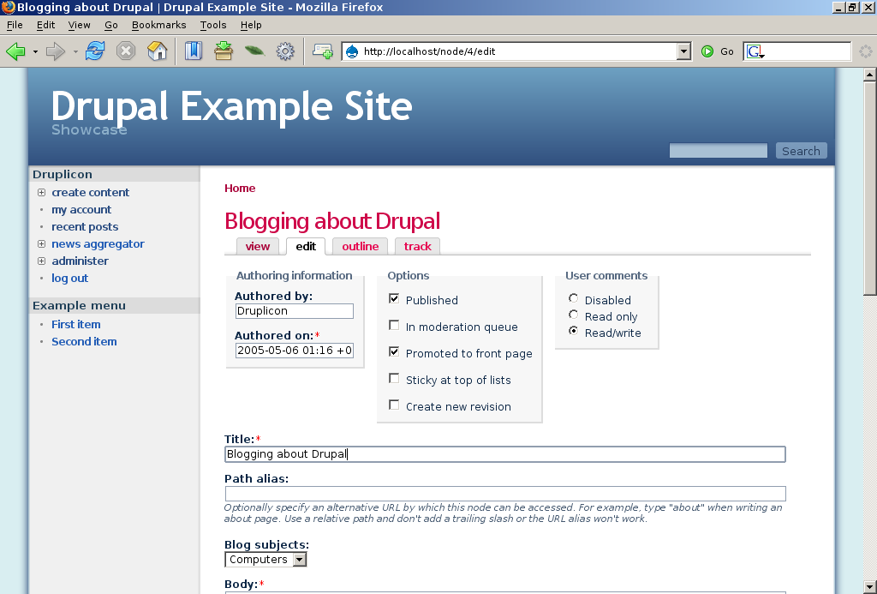The height and width of the screenshot is (594, 877).
Task: Switch to the view tab
Action: pyautogui.click(x=257, y=246)
